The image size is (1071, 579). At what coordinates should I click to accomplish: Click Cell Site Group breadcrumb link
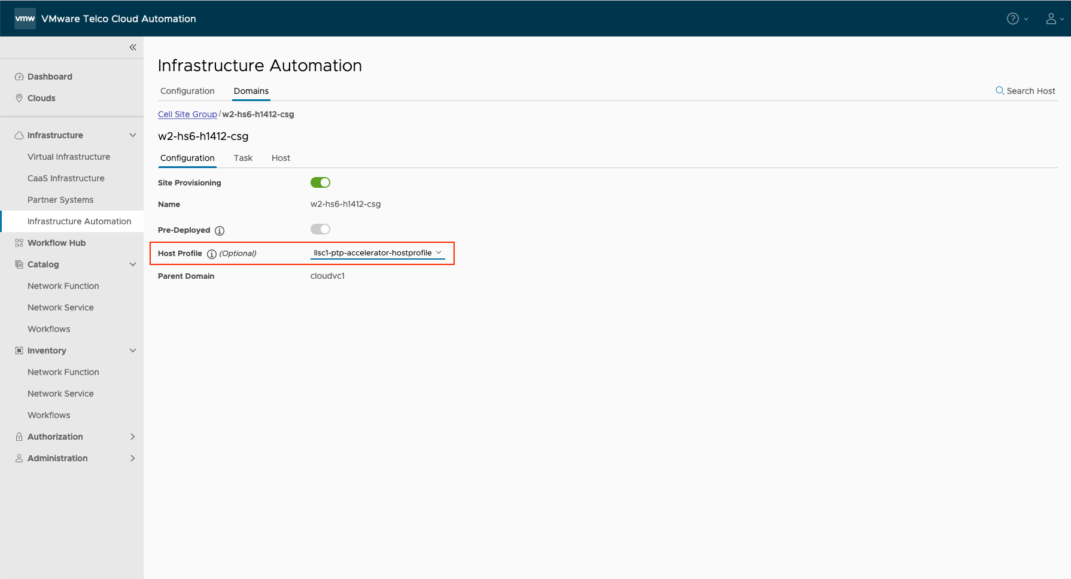tap(187, 114)
